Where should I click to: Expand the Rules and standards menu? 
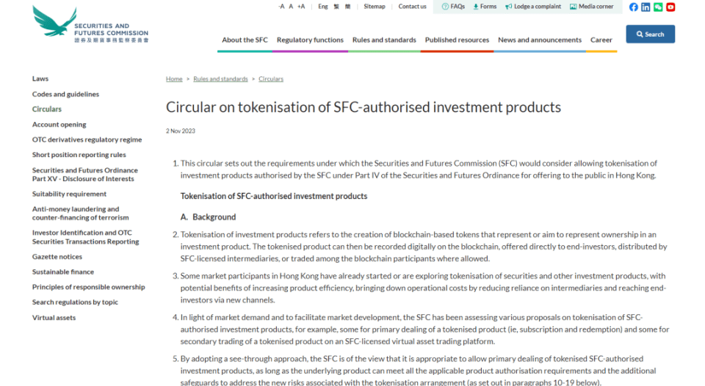(x=384, y=40)
